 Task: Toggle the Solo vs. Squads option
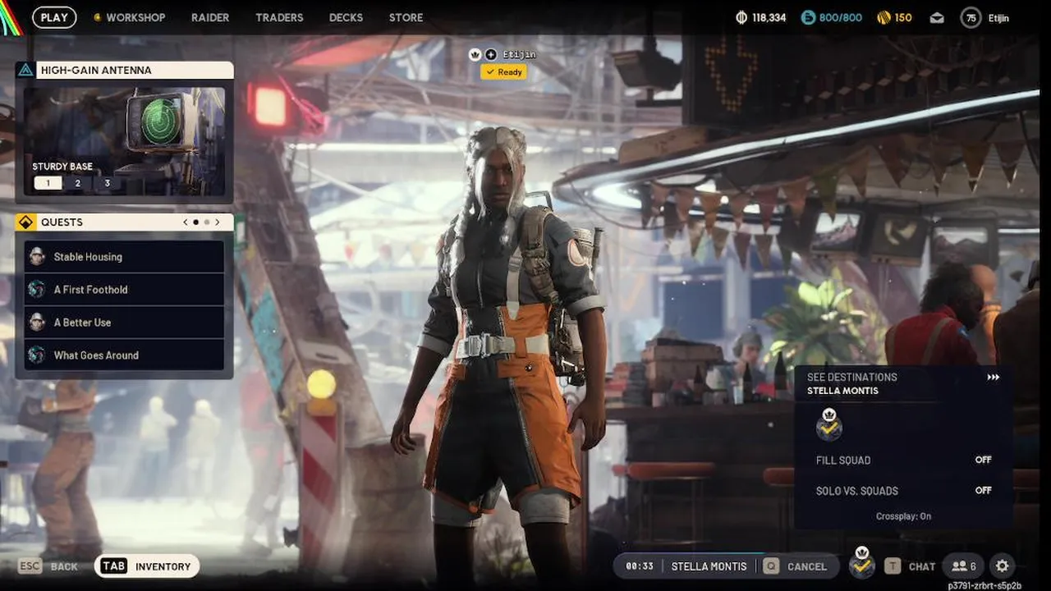point(904,491)
